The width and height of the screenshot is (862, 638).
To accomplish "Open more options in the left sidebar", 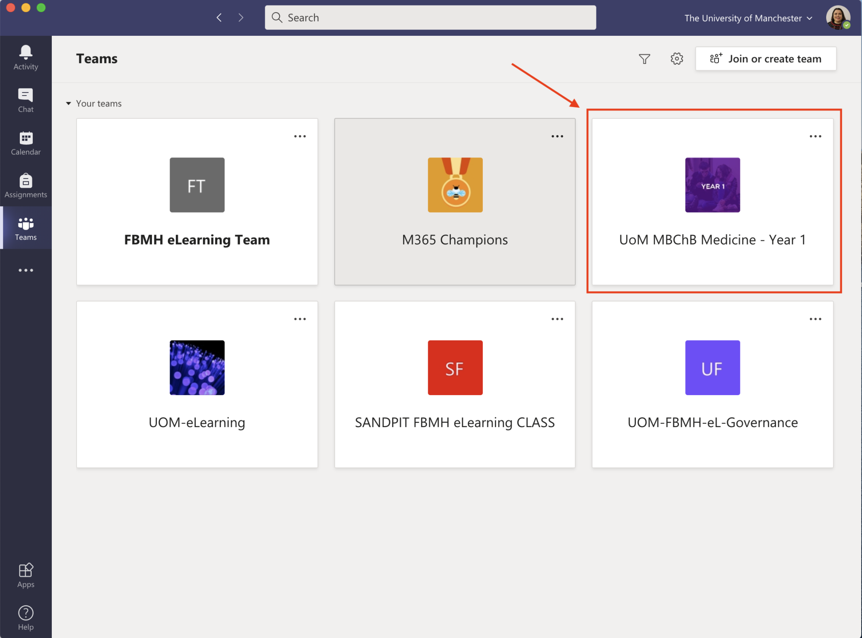I will pyautogui.click(x=25, y=270).
